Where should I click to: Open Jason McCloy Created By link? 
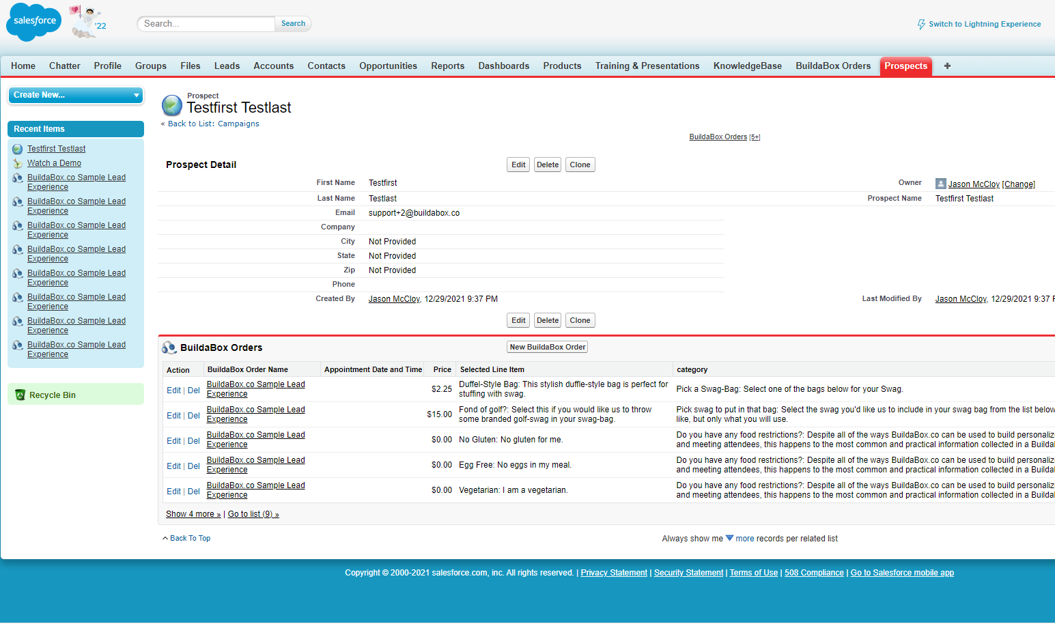pyautogui.click(x=394, y=299)
